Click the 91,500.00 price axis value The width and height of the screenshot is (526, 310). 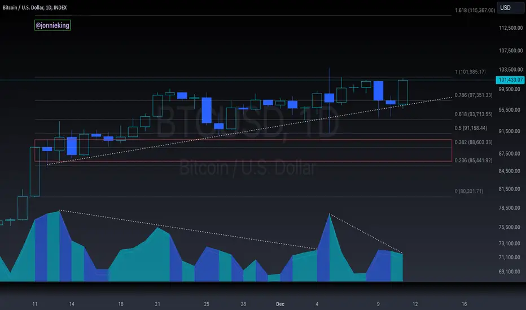pos(509,131)
